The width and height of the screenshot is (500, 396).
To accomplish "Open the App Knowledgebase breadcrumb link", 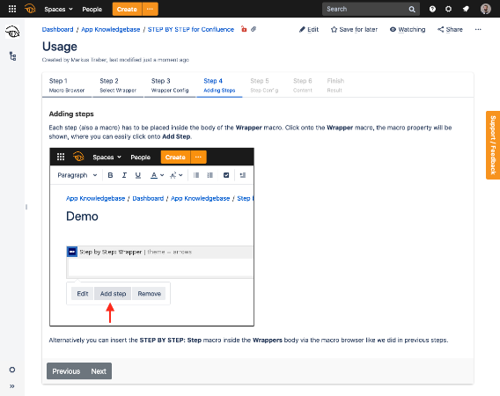I will pos(111,29).
